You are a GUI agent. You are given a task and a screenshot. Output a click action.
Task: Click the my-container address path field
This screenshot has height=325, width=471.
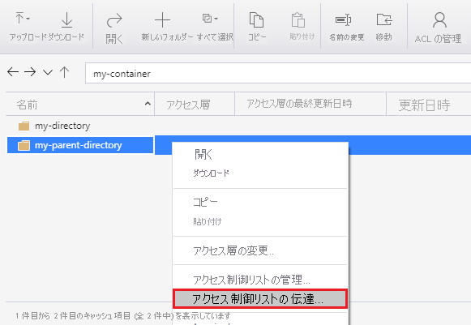278,73
